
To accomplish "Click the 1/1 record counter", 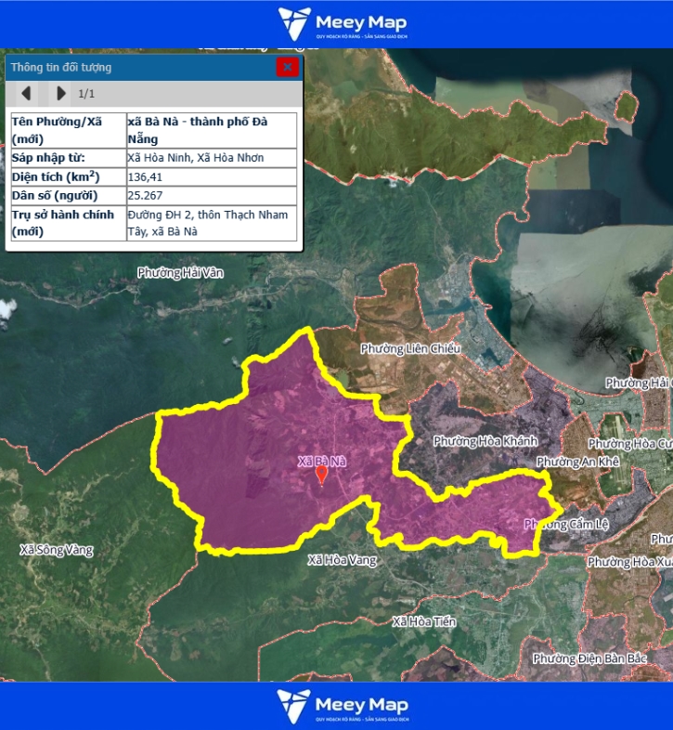I will pos(86,93).
